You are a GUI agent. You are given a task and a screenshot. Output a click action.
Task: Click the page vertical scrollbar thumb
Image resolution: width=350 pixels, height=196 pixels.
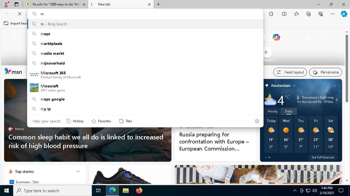coord(347,68)
